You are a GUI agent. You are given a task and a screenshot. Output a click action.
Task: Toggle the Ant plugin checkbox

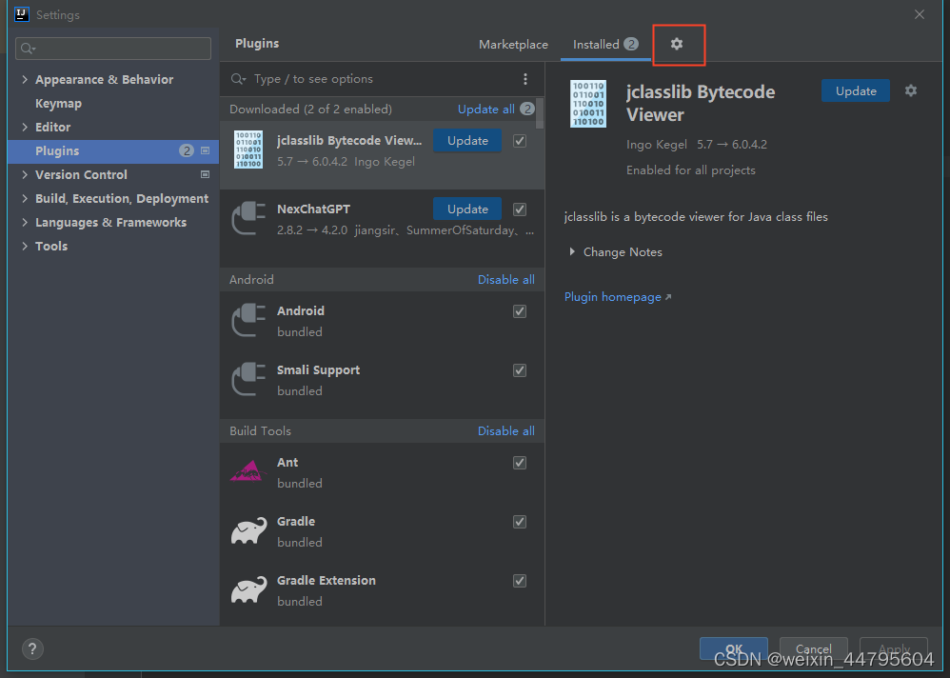[x=520, y=463]
